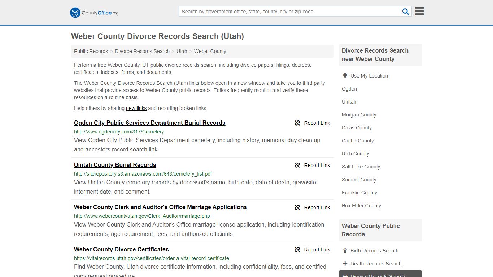Click broken-link icon for Uintah County Burial Records
Screen dimensions: 493x277
(297, 165)
